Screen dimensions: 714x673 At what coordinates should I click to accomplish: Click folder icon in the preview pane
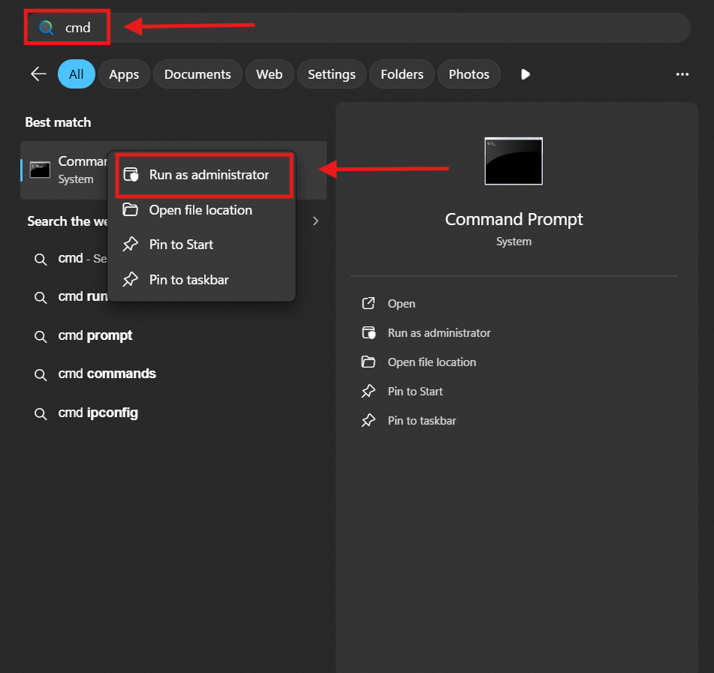369,362
